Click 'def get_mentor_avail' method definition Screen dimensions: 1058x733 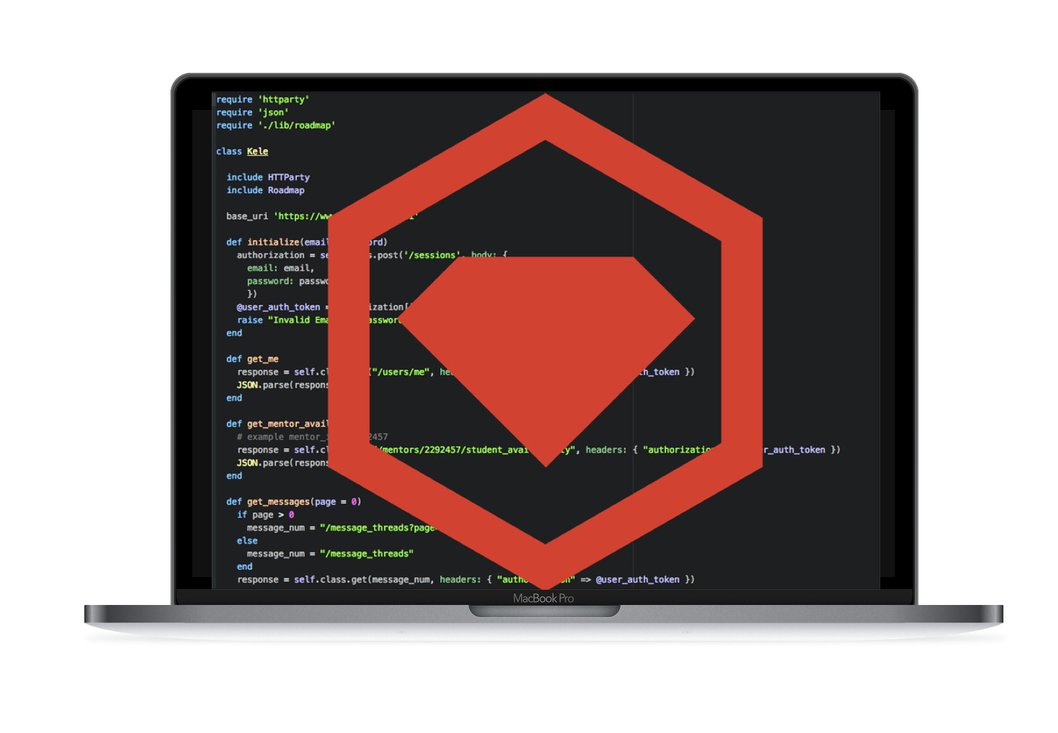click(x=277, y=424)
